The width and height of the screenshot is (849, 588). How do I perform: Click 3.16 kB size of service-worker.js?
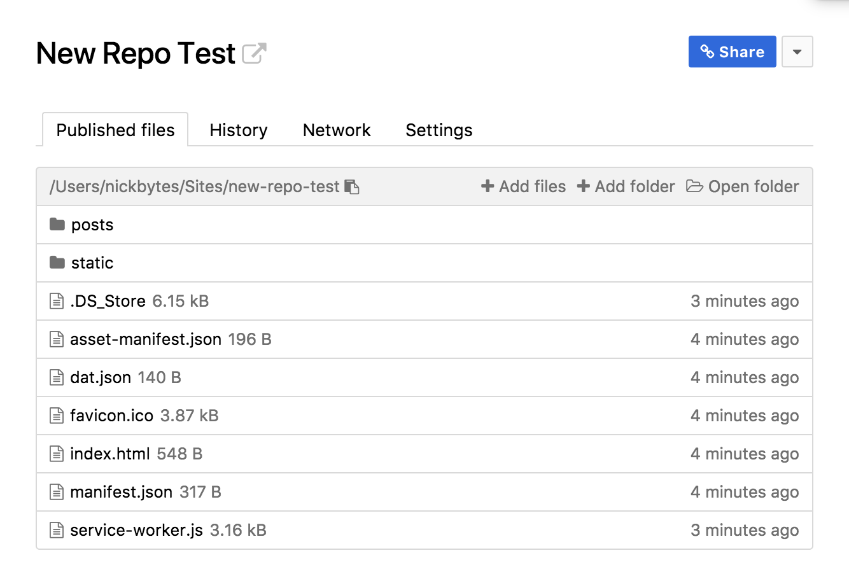[x=239, y=530]
